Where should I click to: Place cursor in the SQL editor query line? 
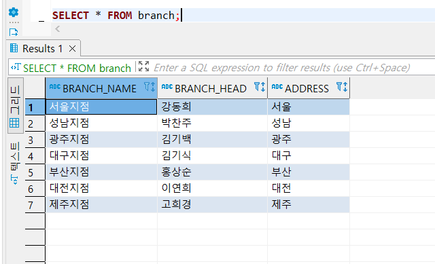pos(243,15)
